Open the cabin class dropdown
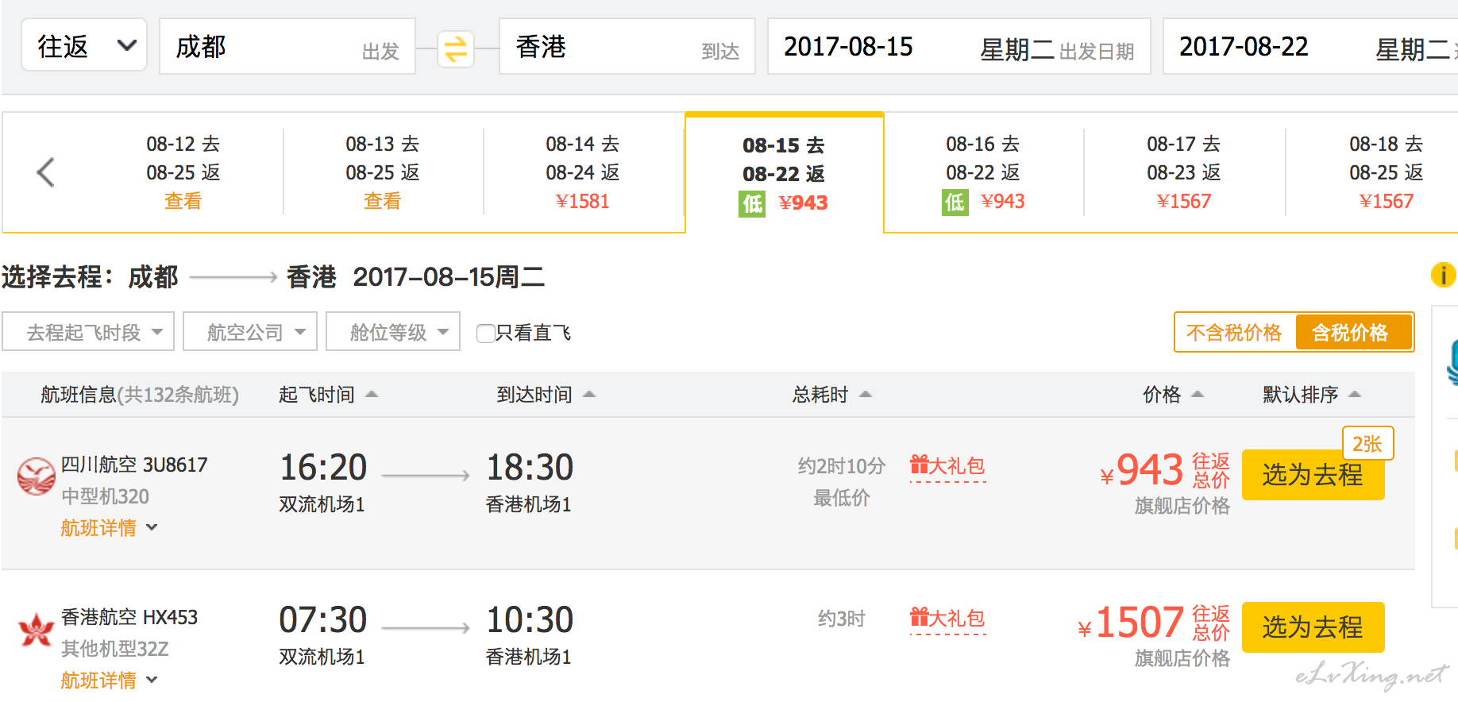This screenshot has width=1458, height=702. click(x=393, y=332)
